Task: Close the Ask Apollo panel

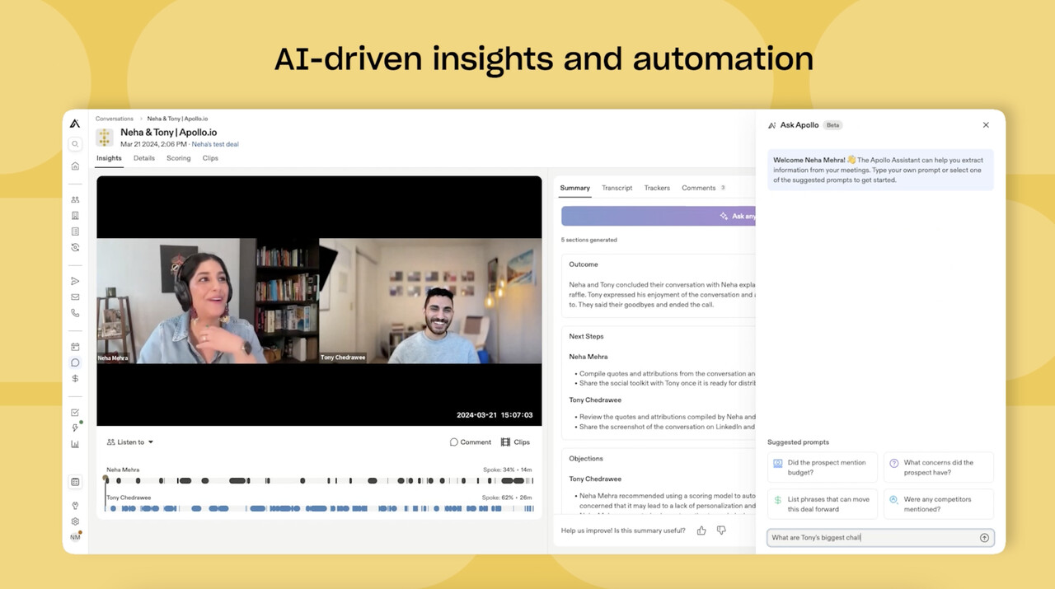Action: click(x=986, y=125)
